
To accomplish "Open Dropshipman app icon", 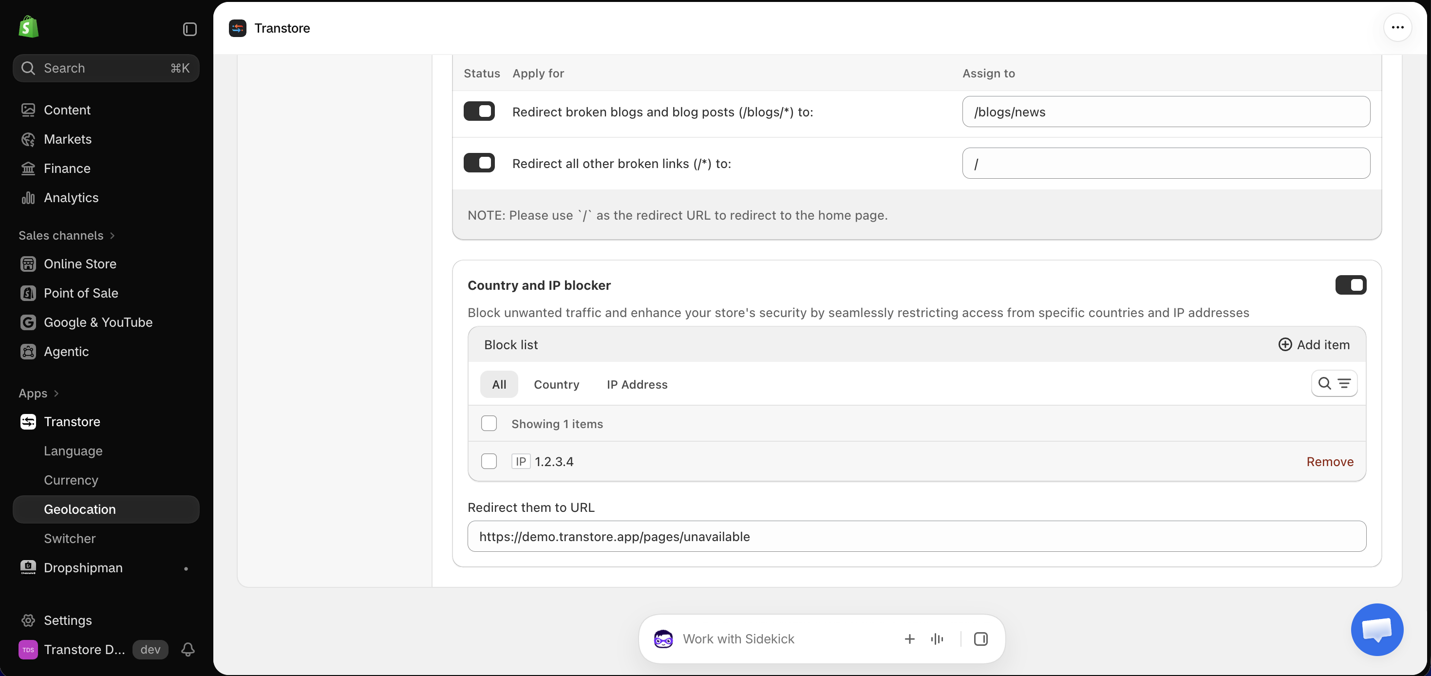I will point(28,567).
